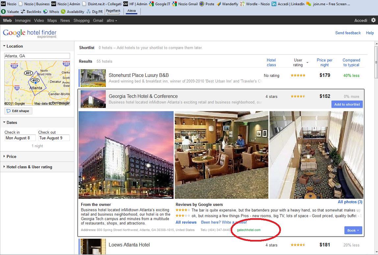
Task: Click the Backlinks toolbar button
Action: click(31, 12)
